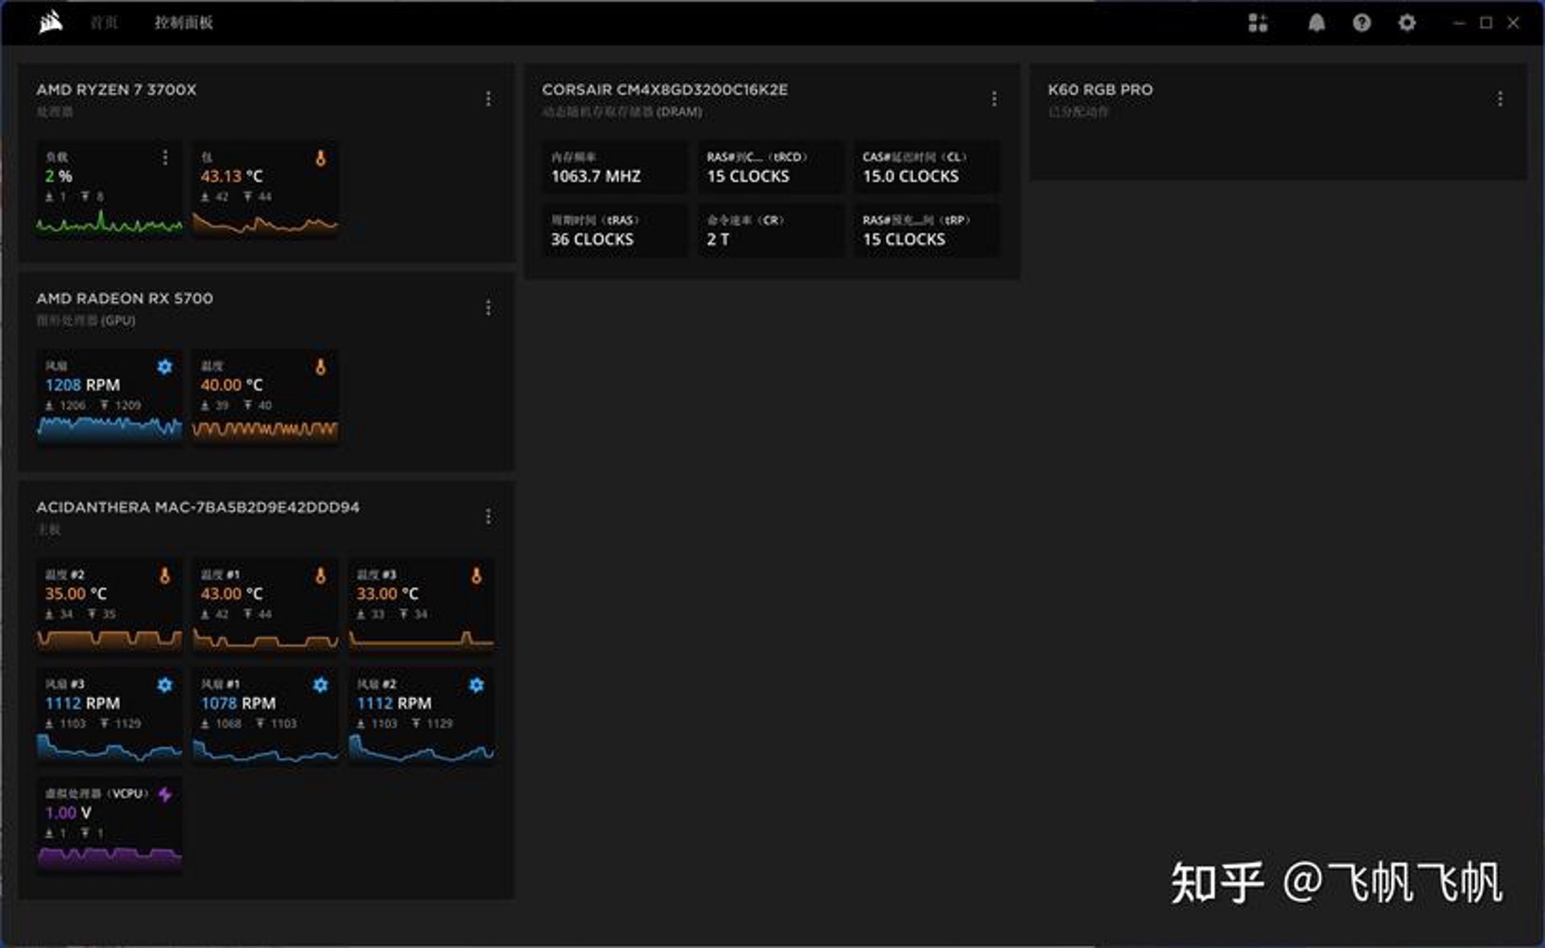Image resolution: width=1545 pixels, height=948 pixels.
Task: Click the RX 5700 temperature thermometer icon
Action: click(x=320, y=367)
